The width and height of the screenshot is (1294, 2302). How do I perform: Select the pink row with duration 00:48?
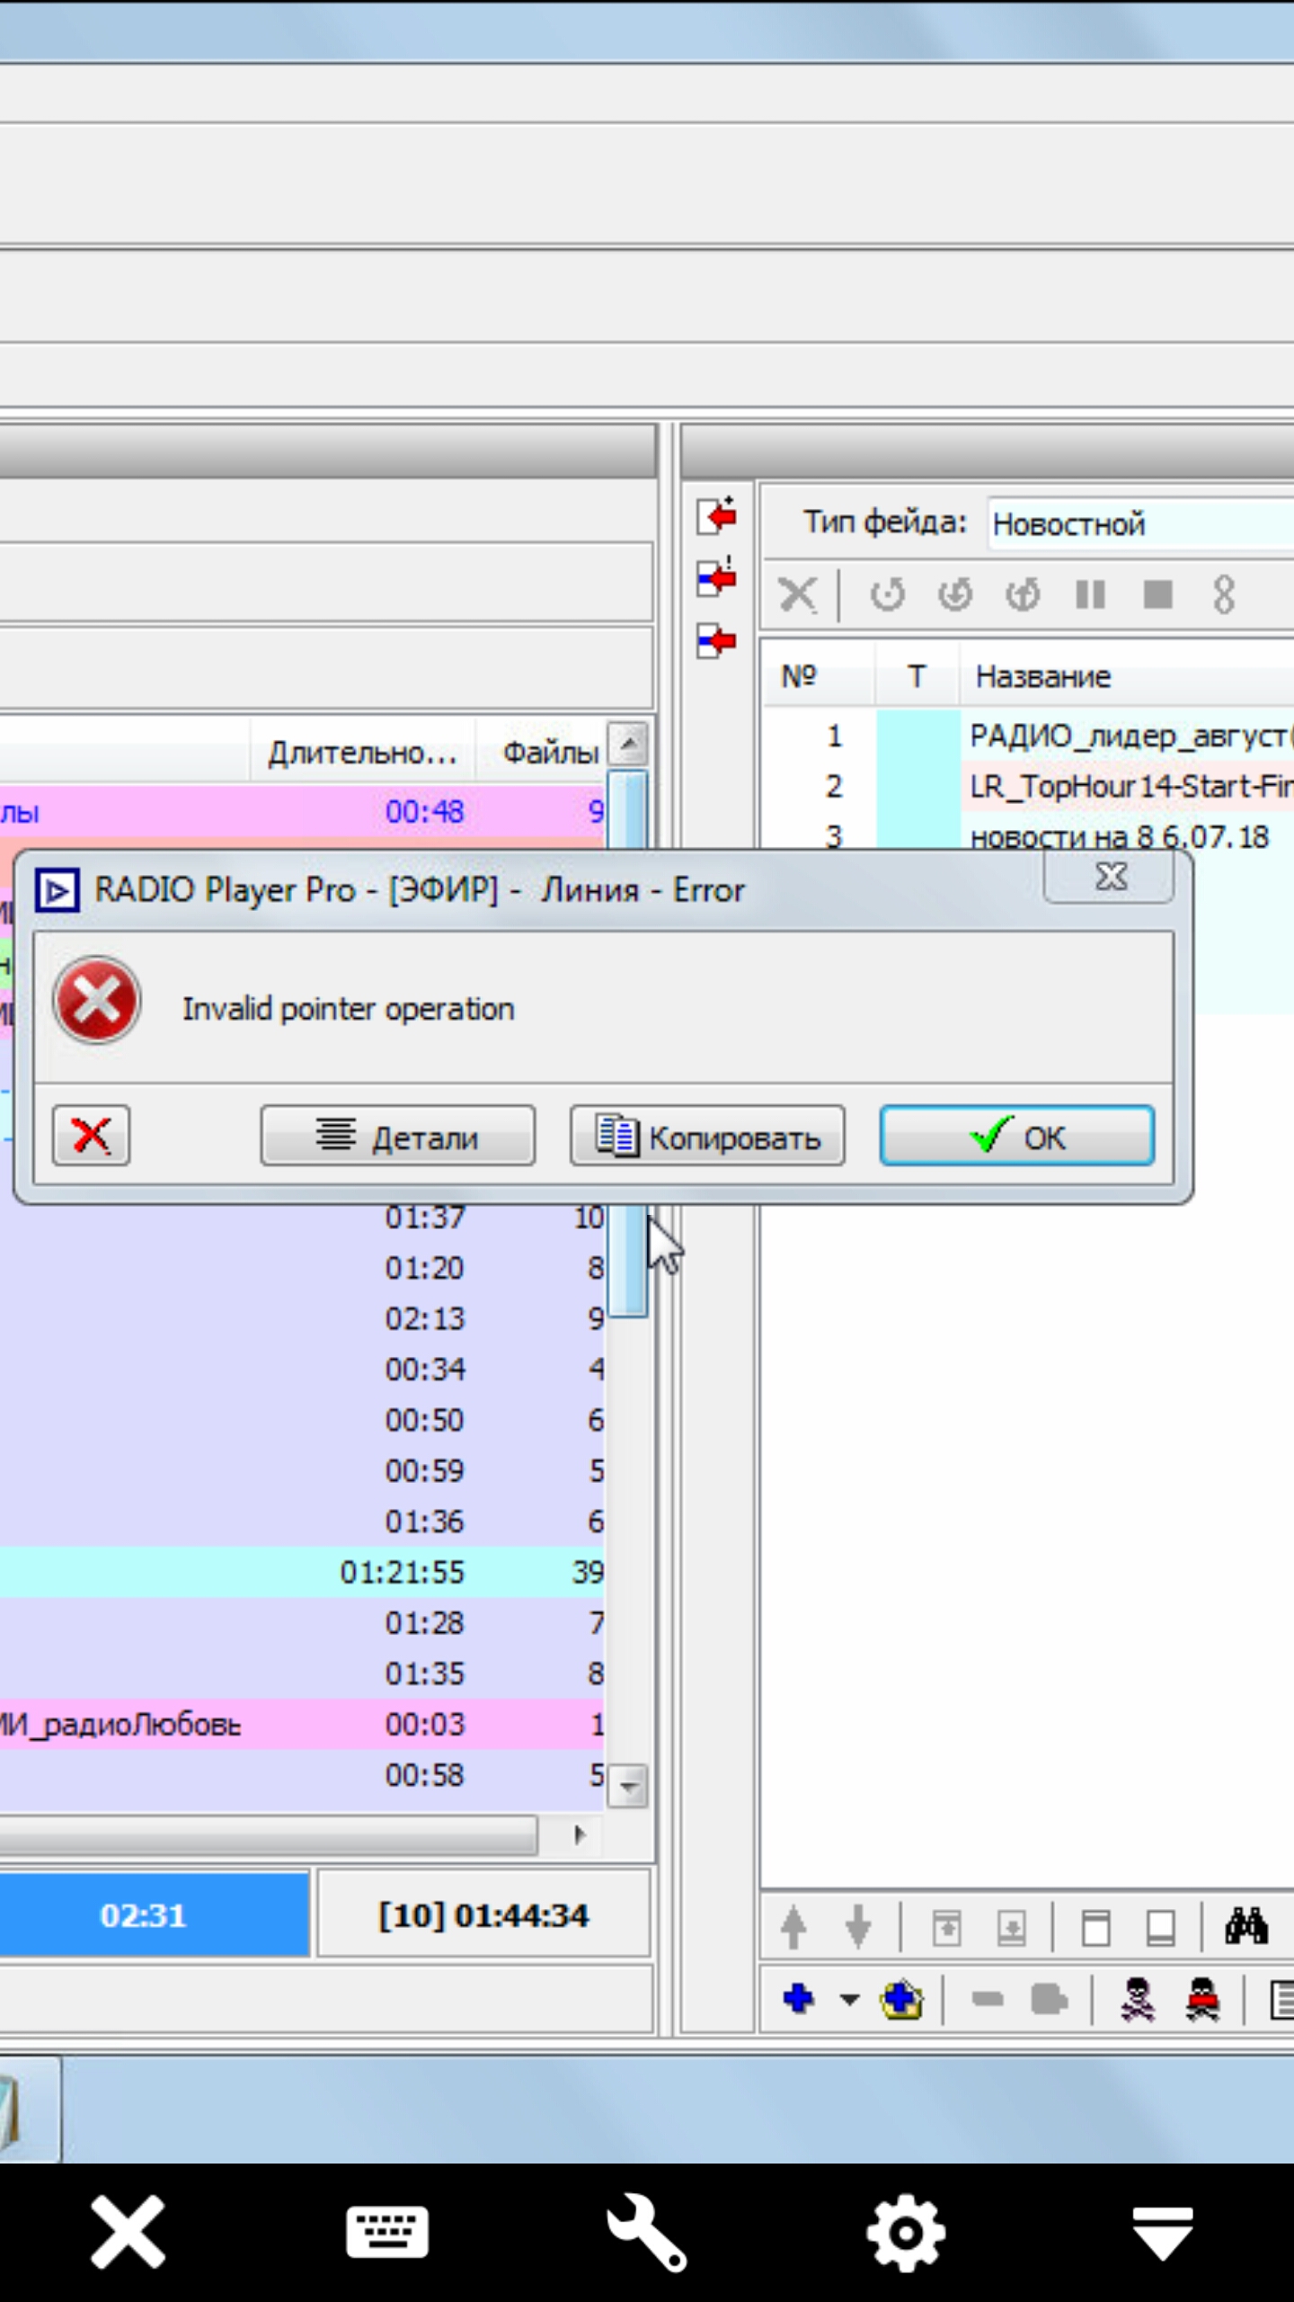click(x=303, y=811)
